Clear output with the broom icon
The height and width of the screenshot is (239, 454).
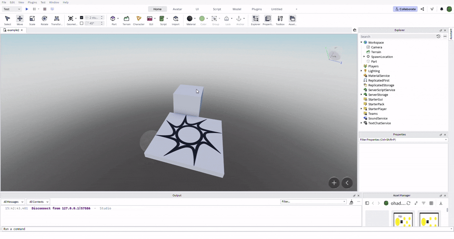pyautogui.click(x=351, y=202)
